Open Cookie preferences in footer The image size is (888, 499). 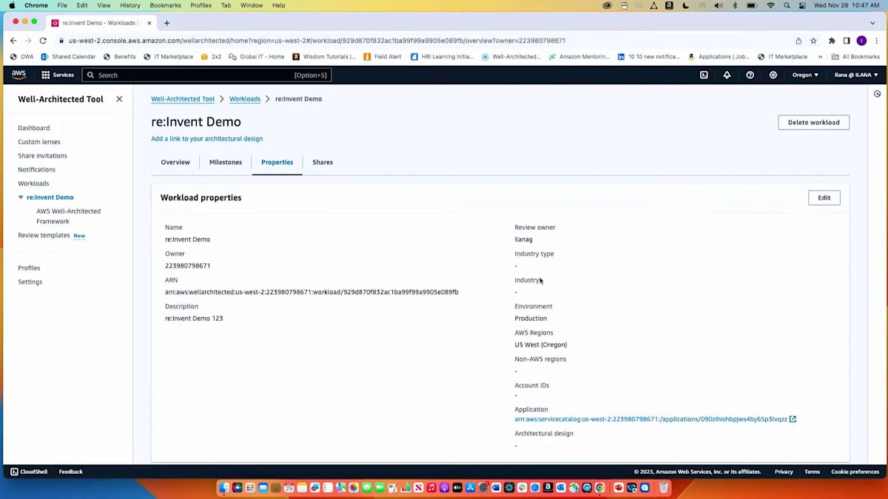[x=855, y=472]
